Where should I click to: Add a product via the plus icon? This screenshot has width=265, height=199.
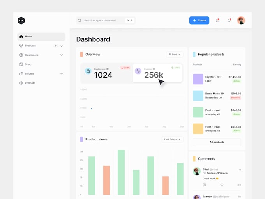click(55, 46)
